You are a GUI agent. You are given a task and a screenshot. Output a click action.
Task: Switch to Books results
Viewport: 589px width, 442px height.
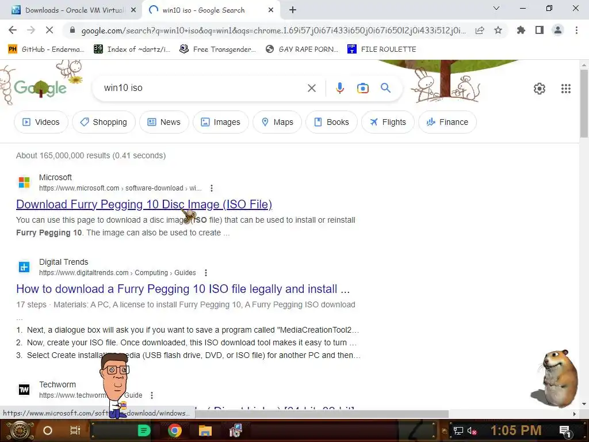[331, 122]
